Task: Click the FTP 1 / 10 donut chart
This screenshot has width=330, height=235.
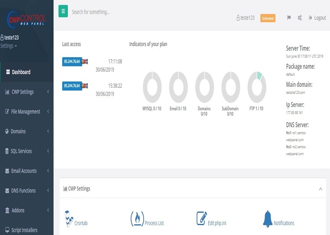Action: coord(257,87)
